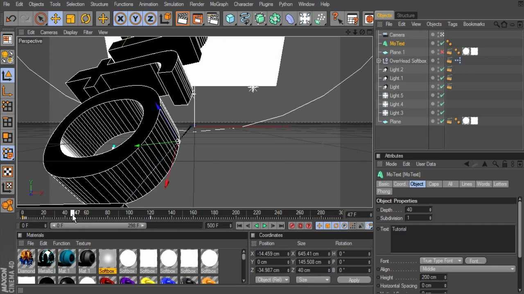
Task: Open materials Function menu
Action: [61, 243]
